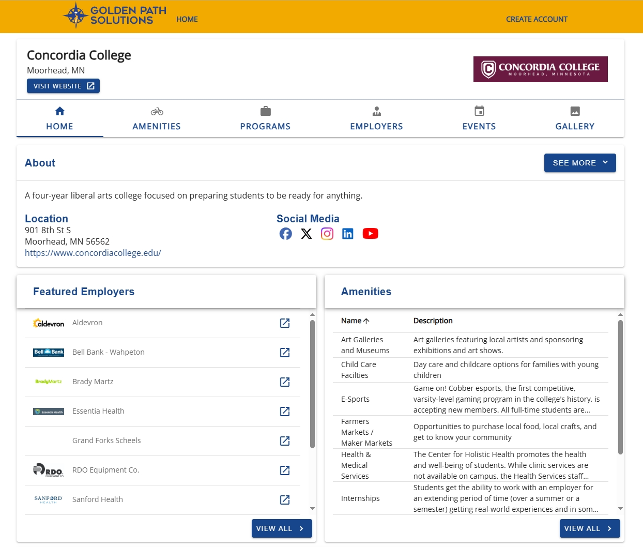The height and width of the screenshot is (547, 643).
Task: Click the Concordia College logo banner
Action: (x=540, y=69)
